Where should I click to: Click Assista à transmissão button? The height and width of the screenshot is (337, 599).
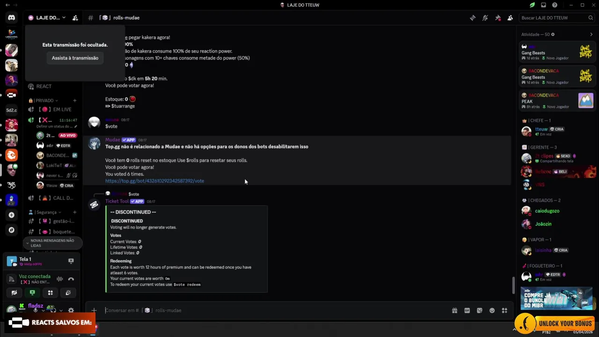pos(75,58)
